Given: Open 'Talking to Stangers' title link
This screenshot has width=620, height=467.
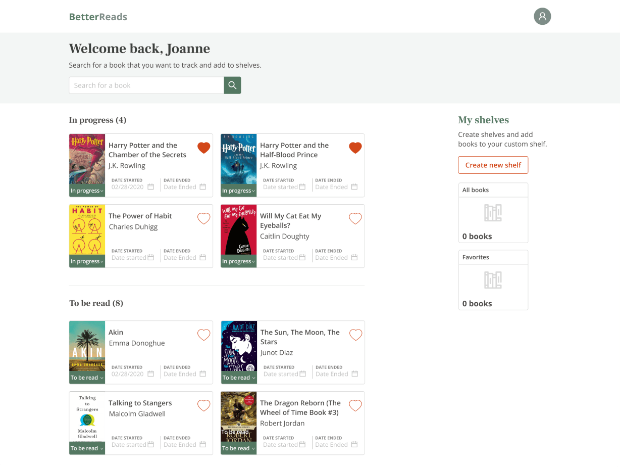Looking at the screenshot, I should (x=140, y=403).
